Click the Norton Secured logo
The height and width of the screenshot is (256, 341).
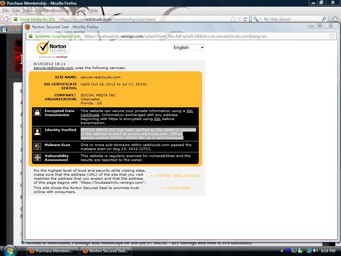(x=53, y=49)
